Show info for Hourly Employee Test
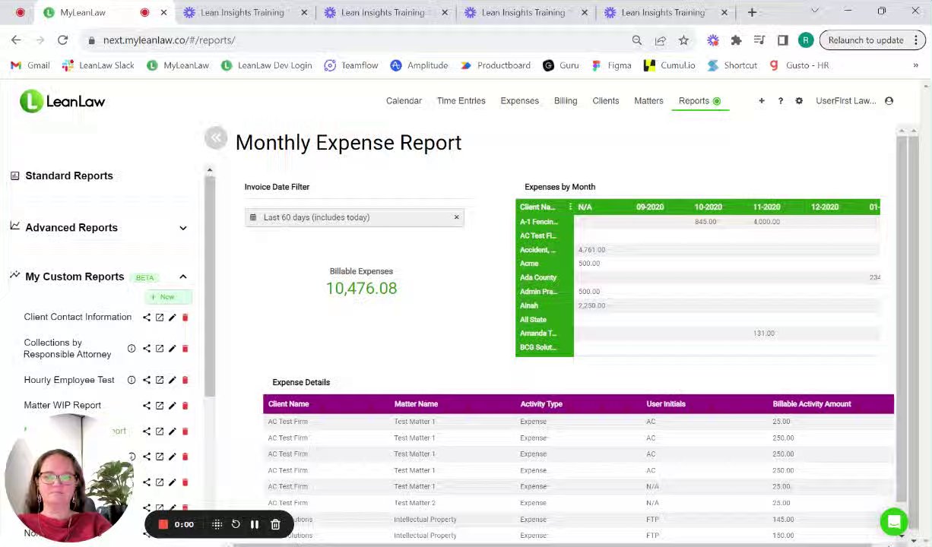Image resolution: width=932 pixels, height=547 pixels. (x=132, y=380)
